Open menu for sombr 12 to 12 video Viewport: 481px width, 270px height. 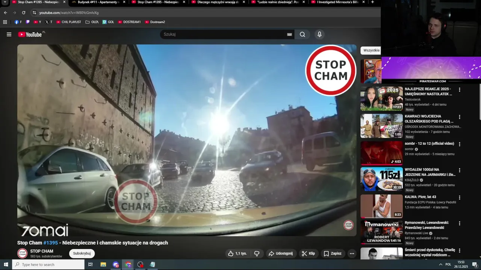pos(459,144)
